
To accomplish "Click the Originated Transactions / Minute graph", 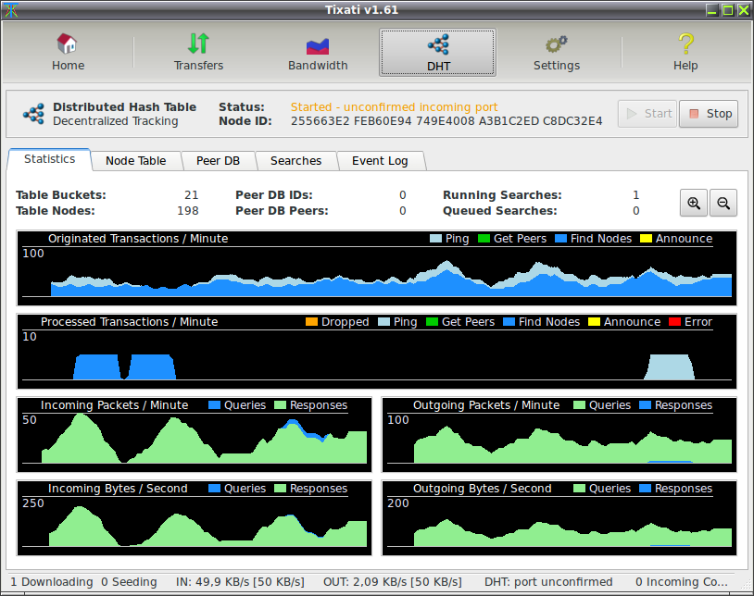I will (376, 268).
